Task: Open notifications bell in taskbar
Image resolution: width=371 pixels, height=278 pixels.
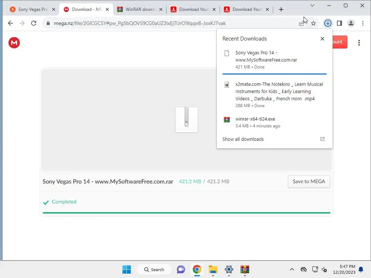Action: 361,269
